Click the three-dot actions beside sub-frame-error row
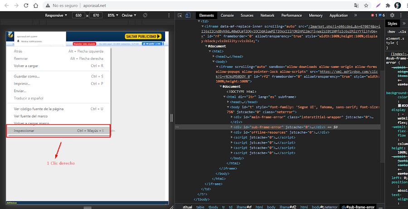The height and width of the screenshot is (209, 408). [177, 127]
